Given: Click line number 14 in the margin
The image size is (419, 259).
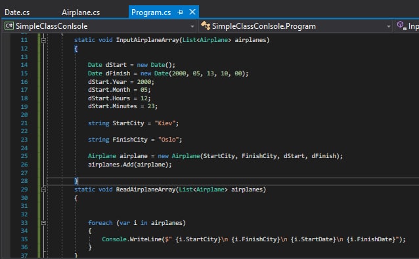Looking at the screenshot, I should click(x=24, y=65).
